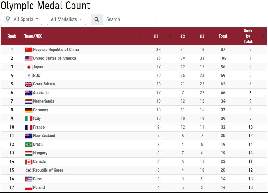Click the total 69 in ROC row
The width and height of the screenshot is (268, 193).
tap(223, 75)
